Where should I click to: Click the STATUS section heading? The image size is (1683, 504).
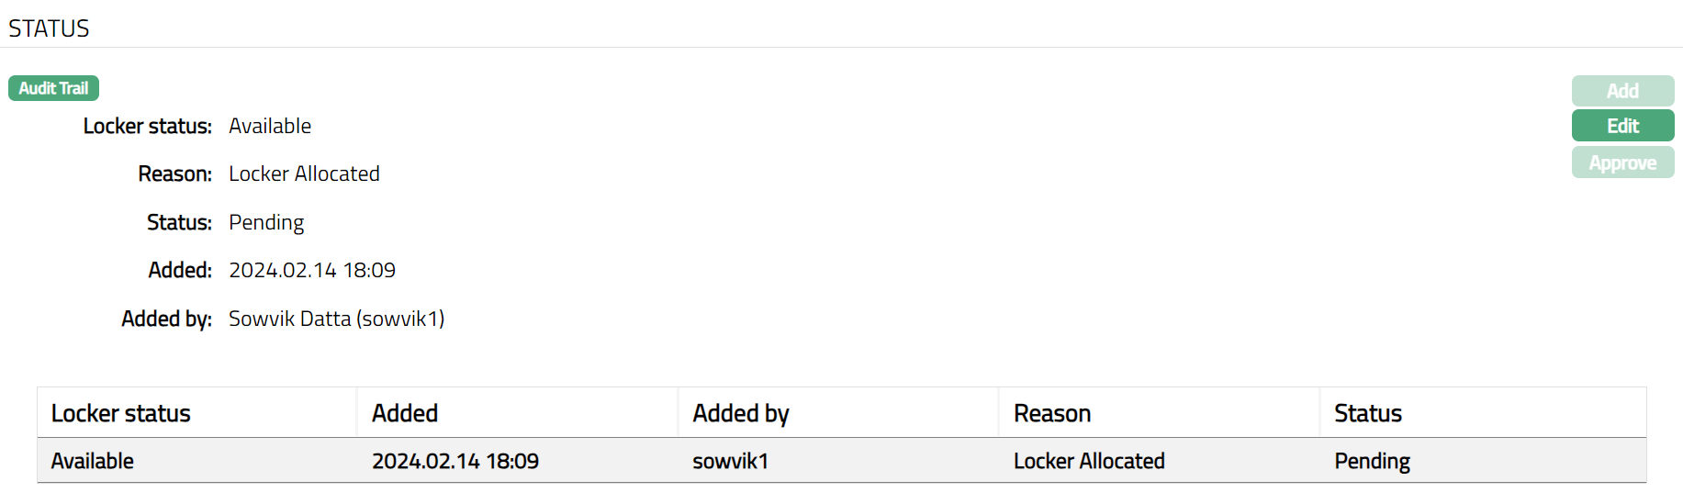click(x=50, y=28)
